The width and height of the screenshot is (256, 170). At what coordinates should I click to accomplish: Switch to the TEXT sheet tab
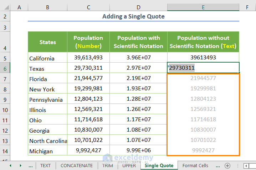pyautogui.click(x=45, y=166)
